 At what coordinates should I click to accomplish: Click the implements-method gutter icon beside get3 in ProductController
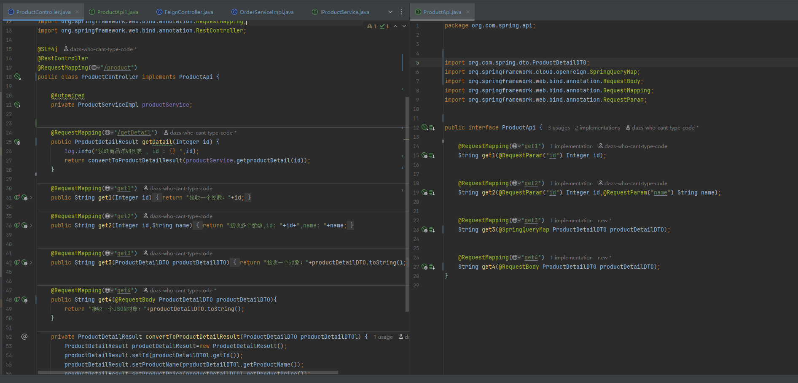click(x=17, y=262)
